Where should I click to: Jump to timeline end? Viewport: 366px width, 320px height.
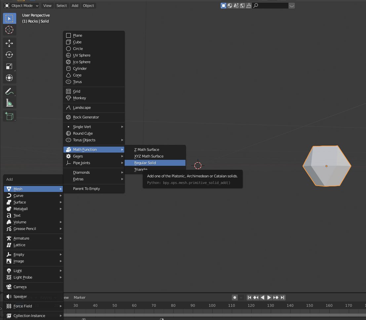click(282, 297)
